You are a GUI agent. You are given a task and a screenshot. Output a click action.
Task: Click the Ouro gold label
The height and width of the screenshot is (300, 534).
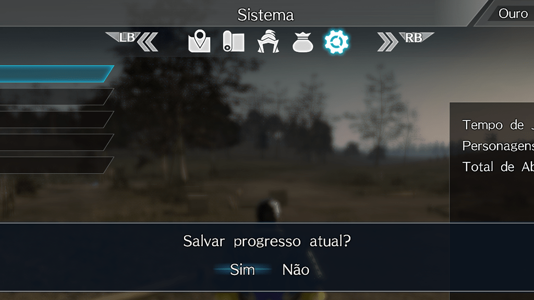click(513, 14)
